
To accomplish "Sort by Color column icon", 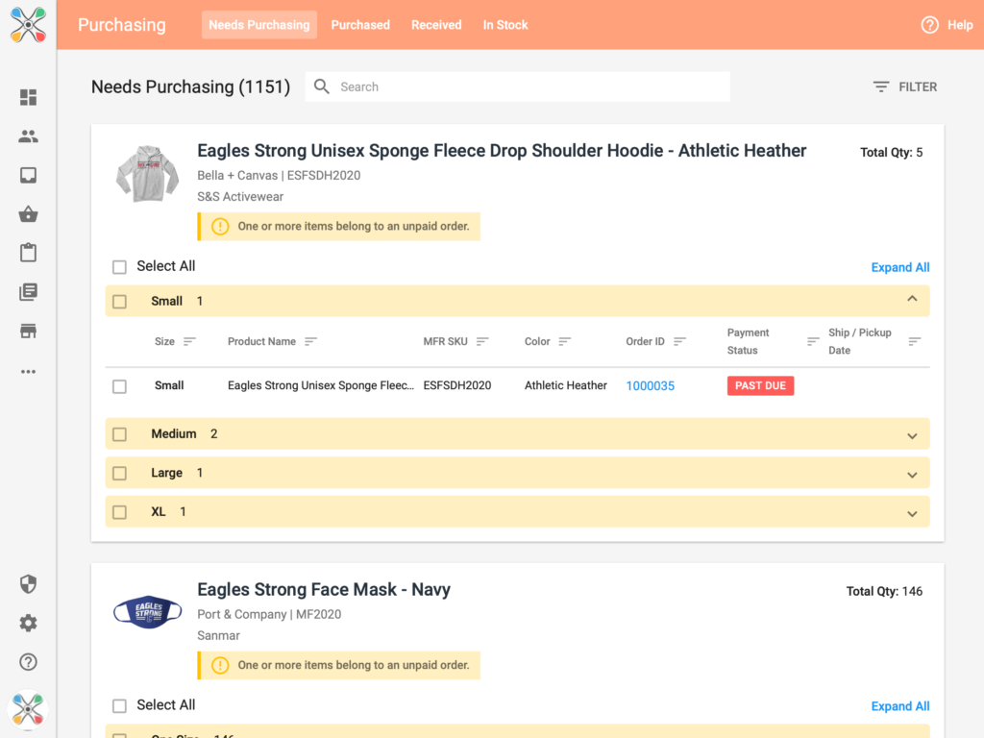I will click(x=565, y=341).
